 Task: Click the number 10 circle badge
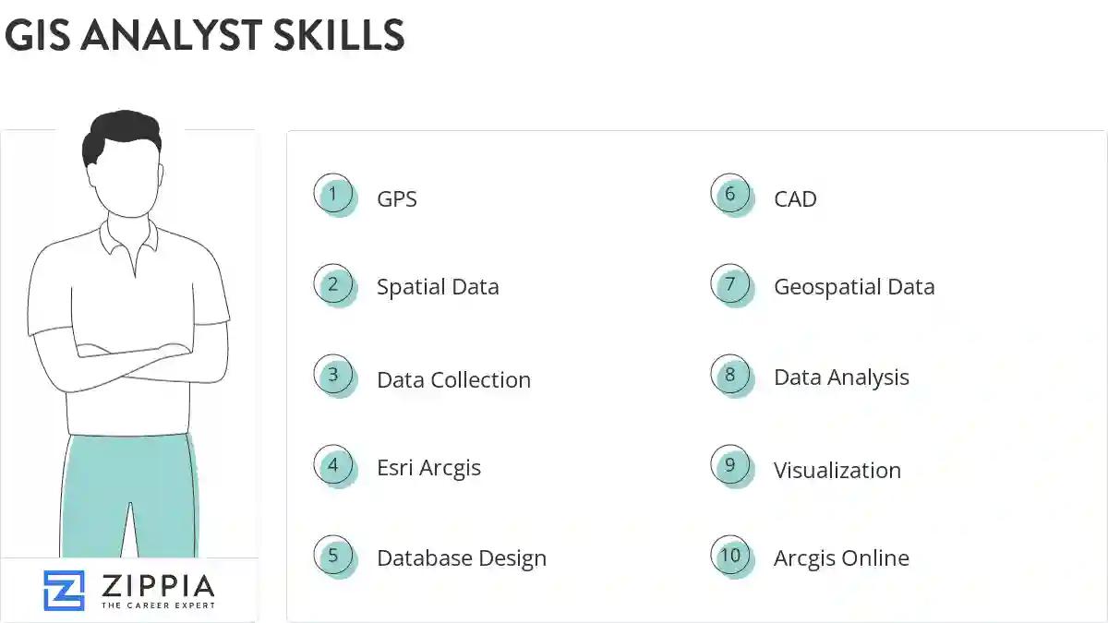730,556
